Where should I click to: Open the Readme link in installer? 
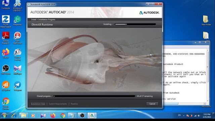coord(74,104)
